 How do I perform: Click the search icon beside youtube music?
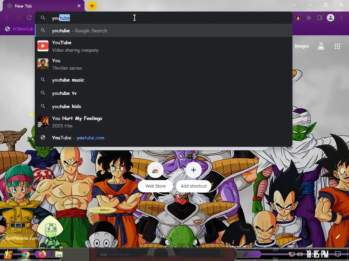pos(43,80)
